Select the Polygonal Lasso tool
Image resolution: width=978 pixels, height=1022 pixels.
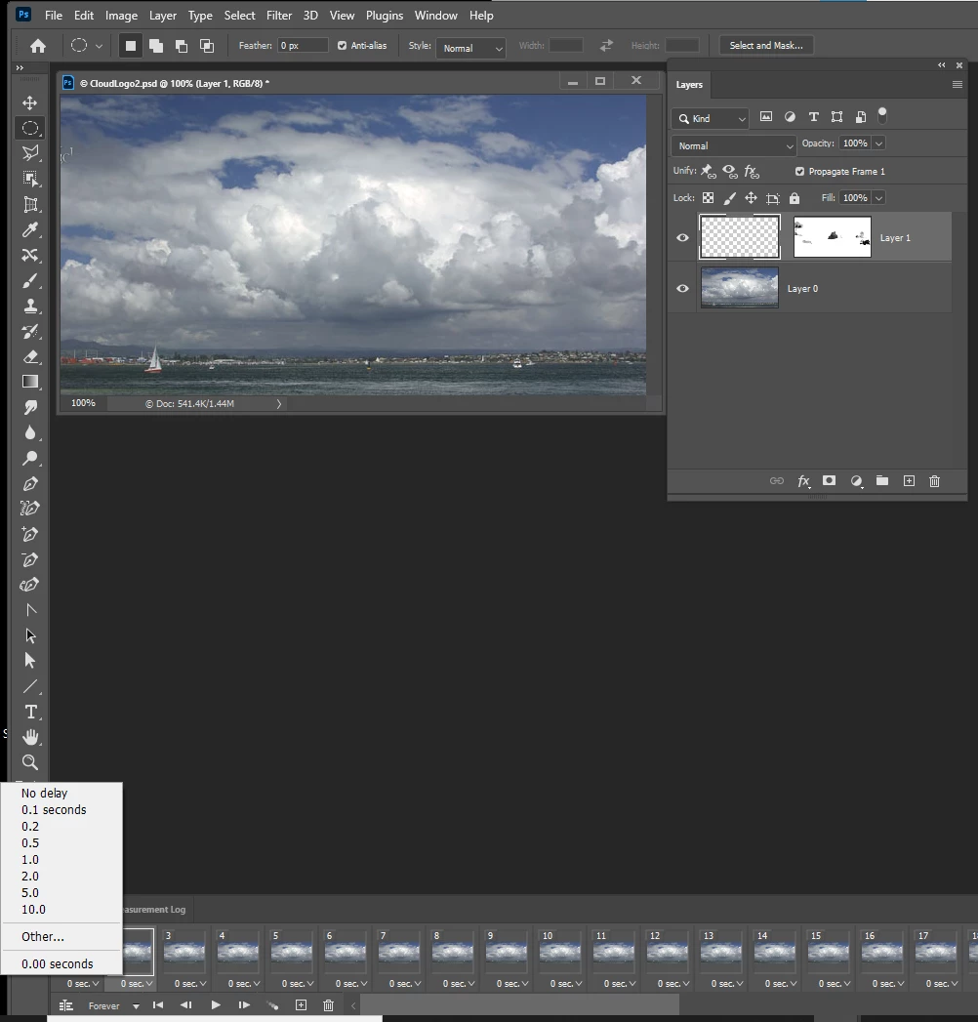30,153
